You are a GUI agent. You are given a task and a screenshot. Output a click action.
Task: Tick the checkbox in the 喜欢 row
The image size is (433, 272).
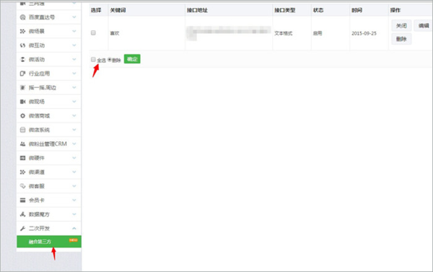click(x=93, y=33)
